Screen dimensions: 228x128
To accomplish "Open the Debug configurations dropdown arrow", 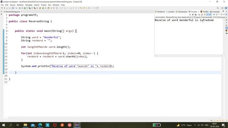I will pyautogui.click(x=22, y=8).
